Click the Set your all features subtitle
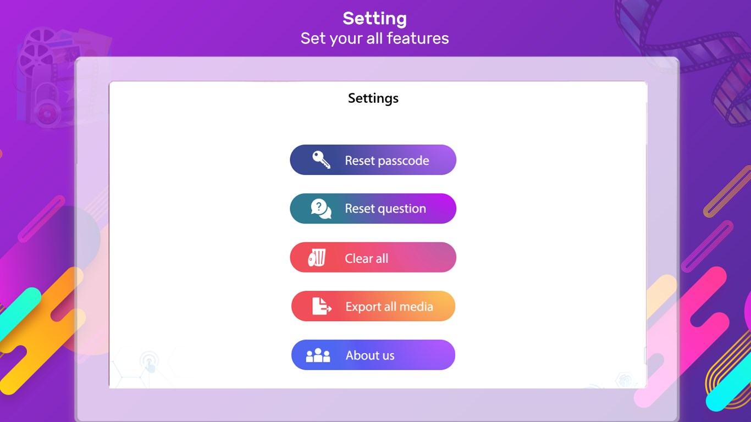Screen dimensions: 751x422 [375, 38]
